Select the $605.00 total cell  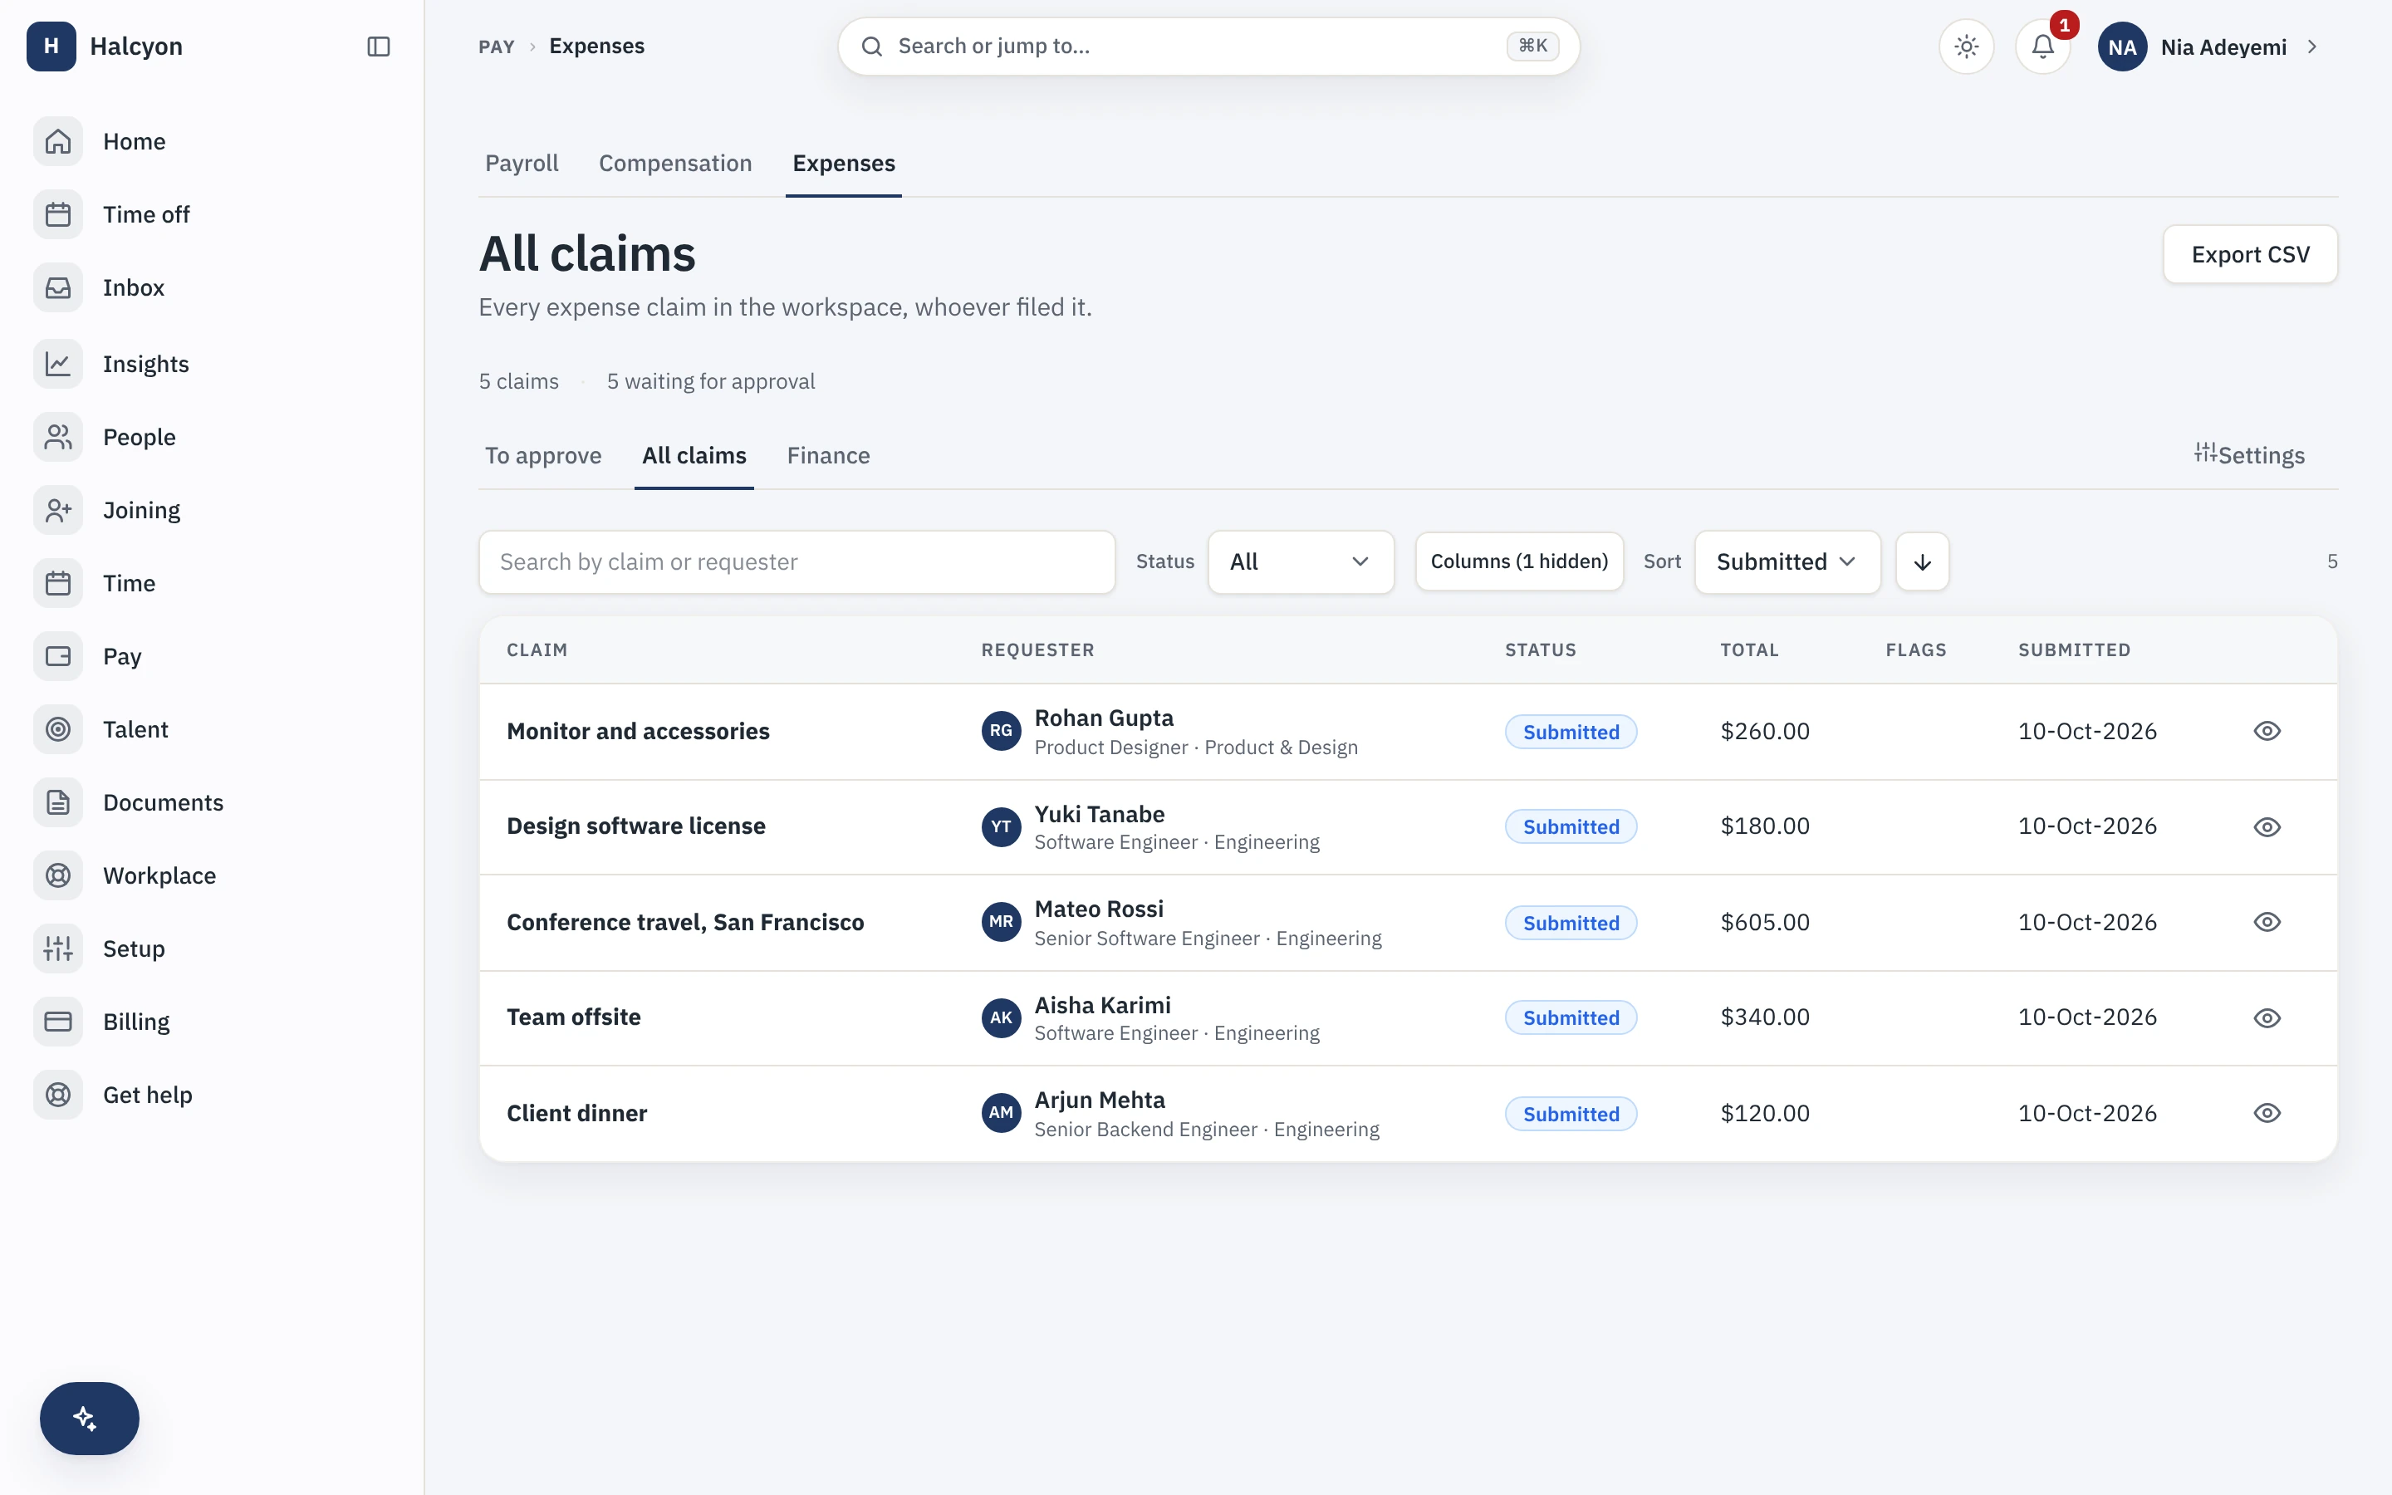tap(1765, 923)
